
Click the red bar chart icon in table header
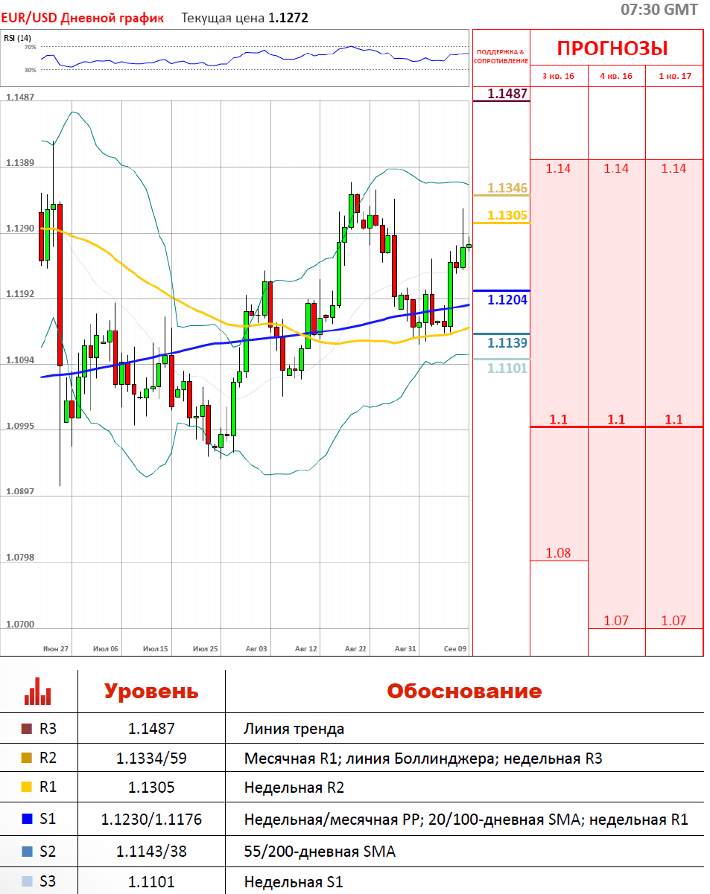(38, 691)
